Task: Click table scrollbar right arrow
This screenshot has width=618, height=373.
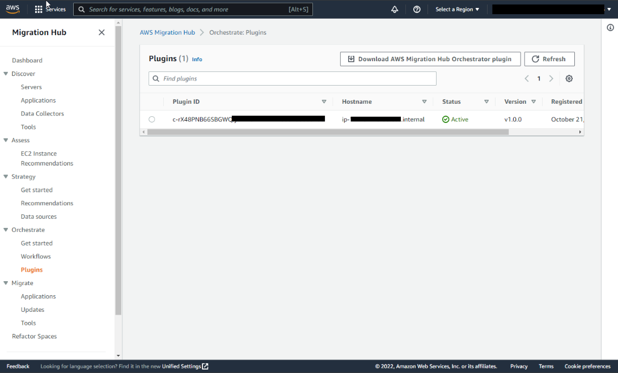Action: pos(580,132)
